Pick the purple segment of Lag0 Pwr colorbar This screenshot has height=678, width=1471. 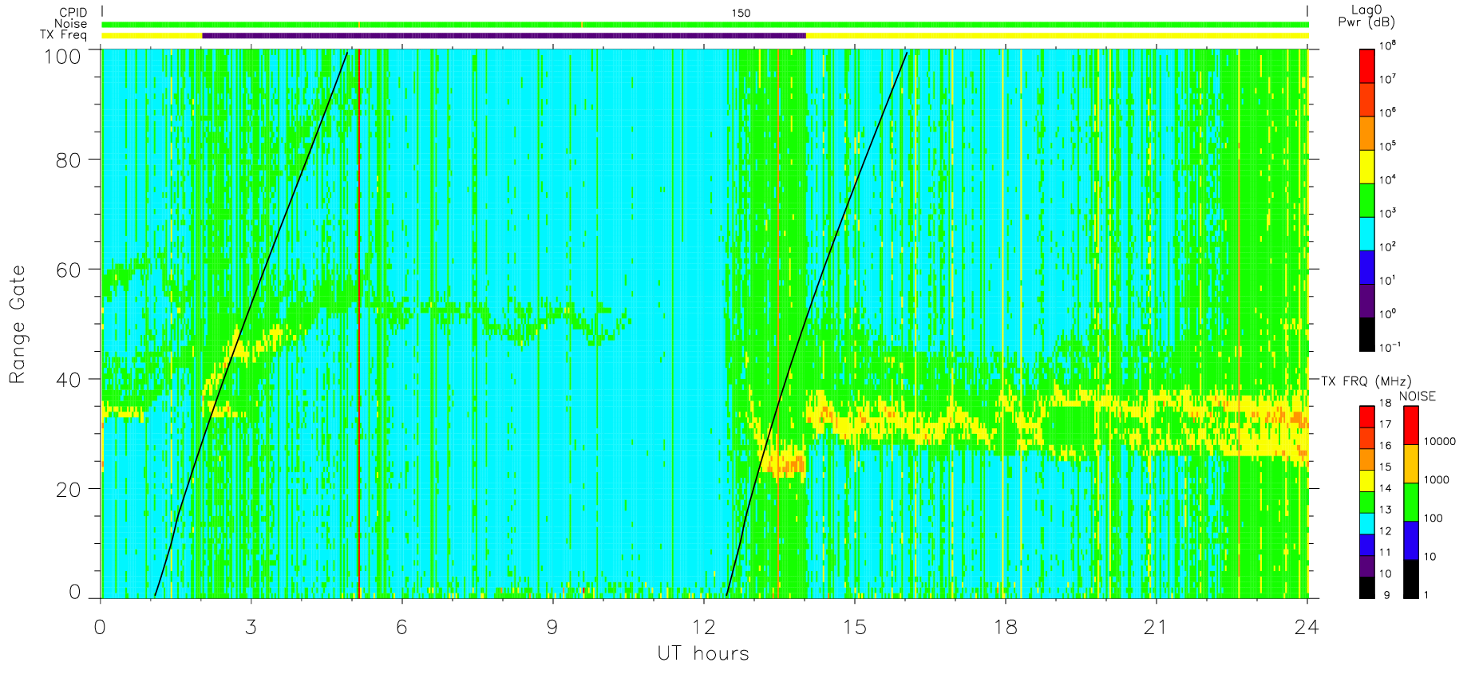click(1366, 301)
